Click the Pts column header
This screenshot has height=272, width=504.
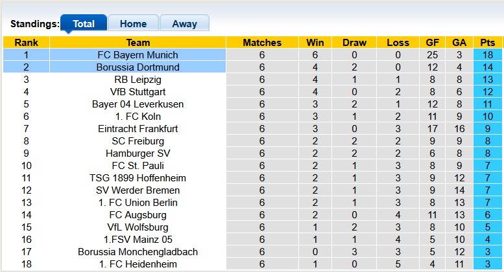[487, 43]
